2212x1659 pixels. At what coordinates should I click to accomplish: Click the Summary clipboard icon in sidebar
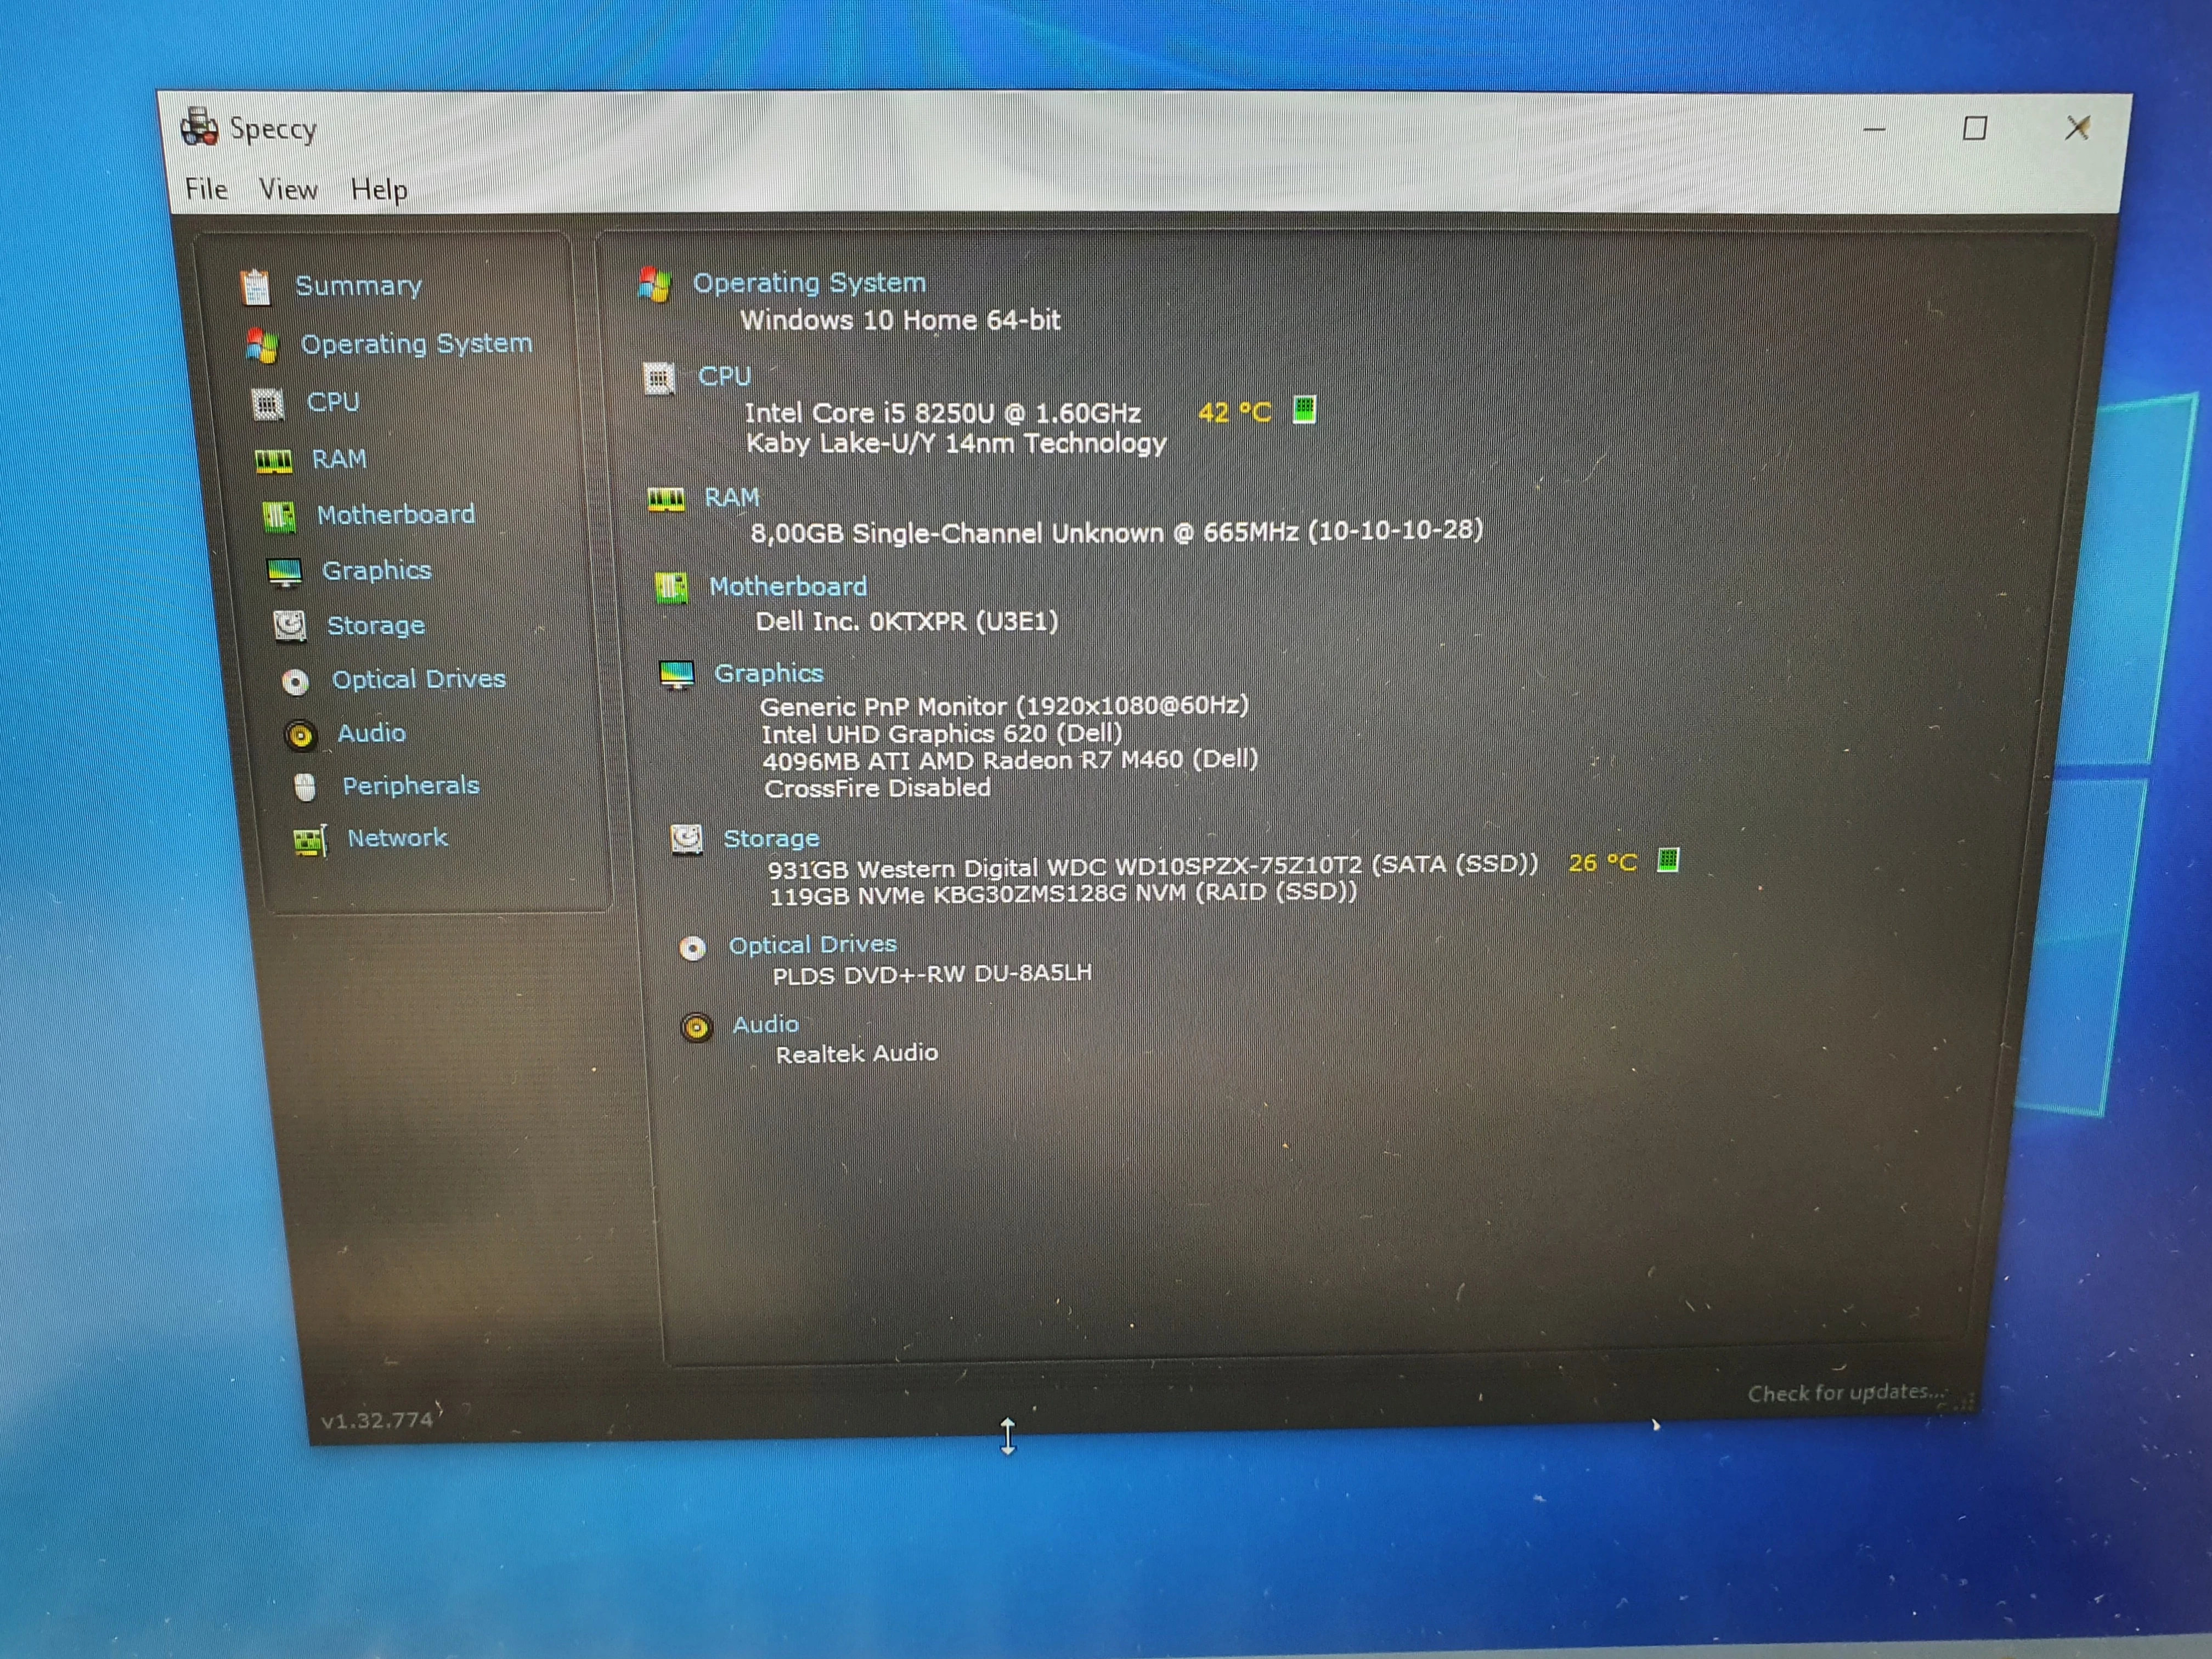click(x=255, y=287)
